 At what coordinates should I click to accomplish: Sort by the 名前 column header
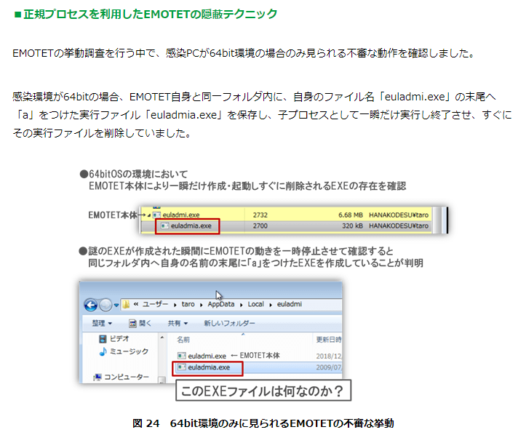[184, 339]
